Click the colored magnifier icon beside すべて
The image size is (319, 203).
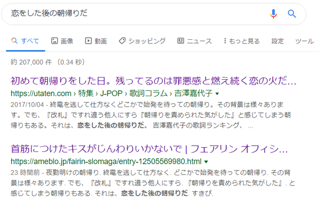[x=14, y=41]
